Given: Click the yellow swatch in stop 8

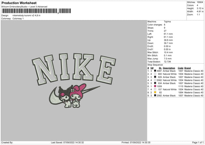Looking at the screenshot, I should coord(155,92).
